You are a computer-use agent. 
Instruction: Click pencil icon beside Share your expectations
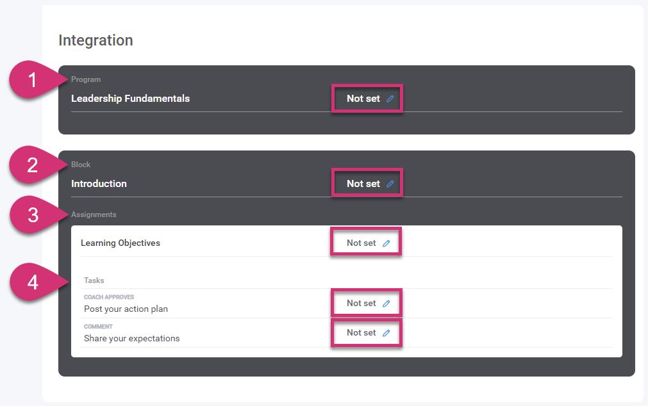(386, 333)
